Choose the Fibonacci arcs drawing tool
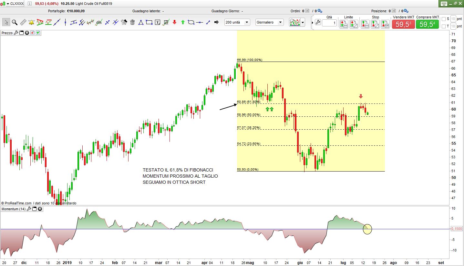Image resolution: width=464 pixels, height=266 pixels. (99, 22)
